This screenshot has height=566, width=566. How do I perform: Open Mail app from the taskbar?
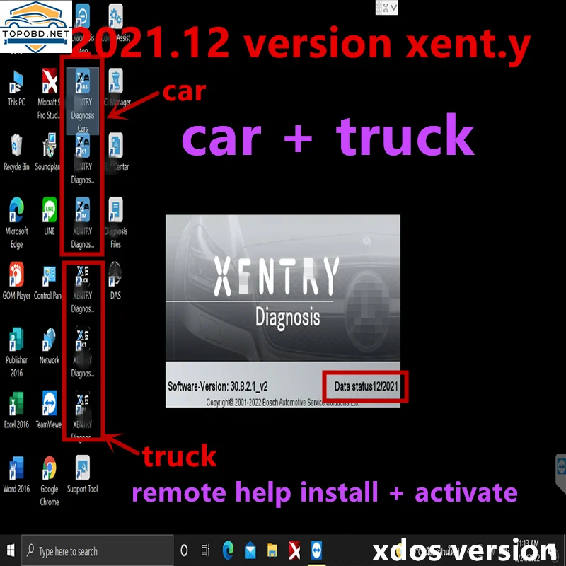click(x=250, y=551)
